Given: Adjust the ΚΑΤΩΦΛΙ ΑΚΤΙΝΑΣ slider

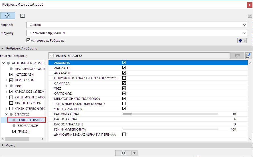Looking at the screenshot, I should tap(170, 114).
